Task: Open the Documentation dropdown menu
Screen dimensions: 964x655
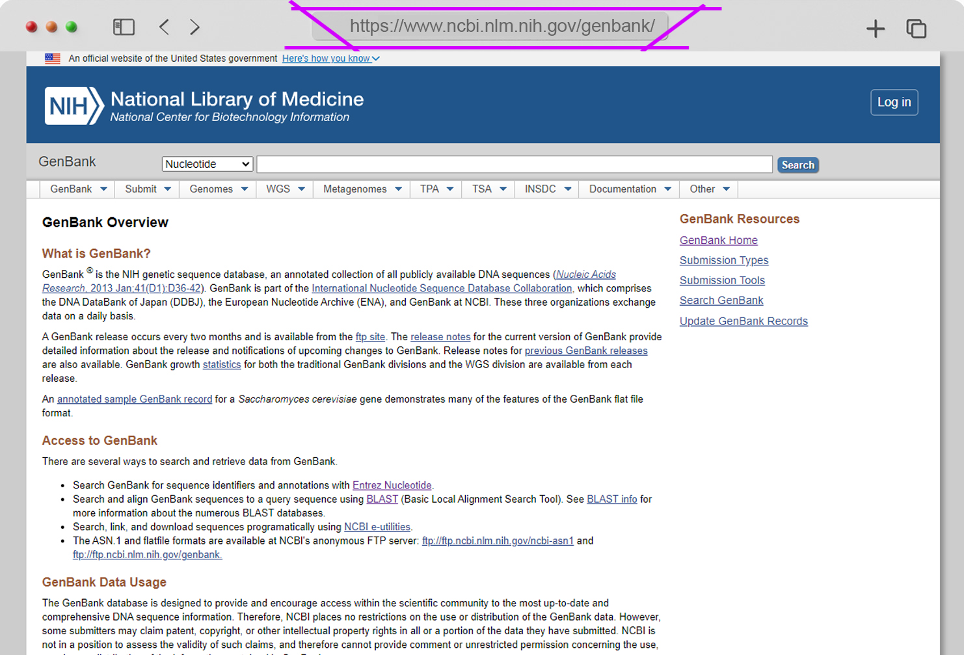Action: coord(630,189)
